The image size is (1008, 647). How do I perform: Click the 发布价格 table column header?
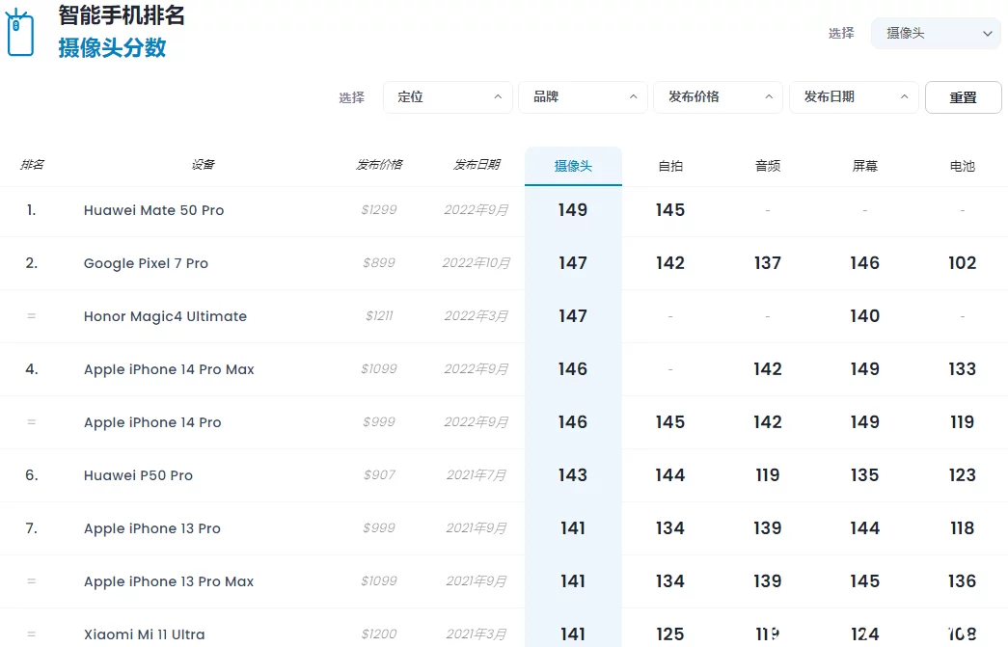379,165
